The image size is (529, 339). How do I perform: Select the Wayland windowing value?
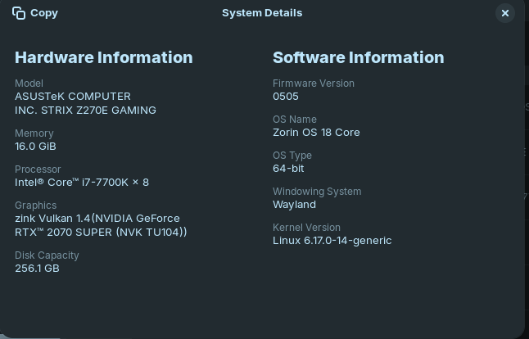click(x=294, y=205)
